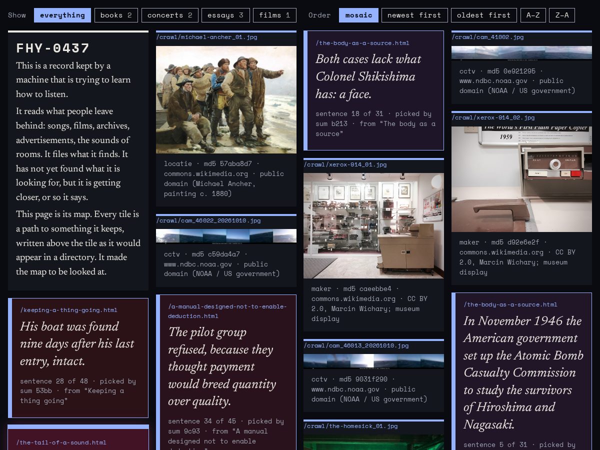Sort tiles A–Z
Image resolution: width=600 pixels, height=450 pixels.
533,15
